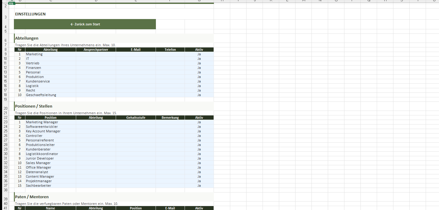Select Ansprechpartner cell for Vertrieb
The image size is (439, 210).
(96, 63)
